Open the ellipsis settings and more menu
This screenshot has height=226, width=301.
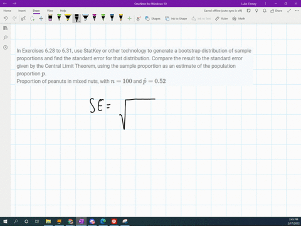297,11
